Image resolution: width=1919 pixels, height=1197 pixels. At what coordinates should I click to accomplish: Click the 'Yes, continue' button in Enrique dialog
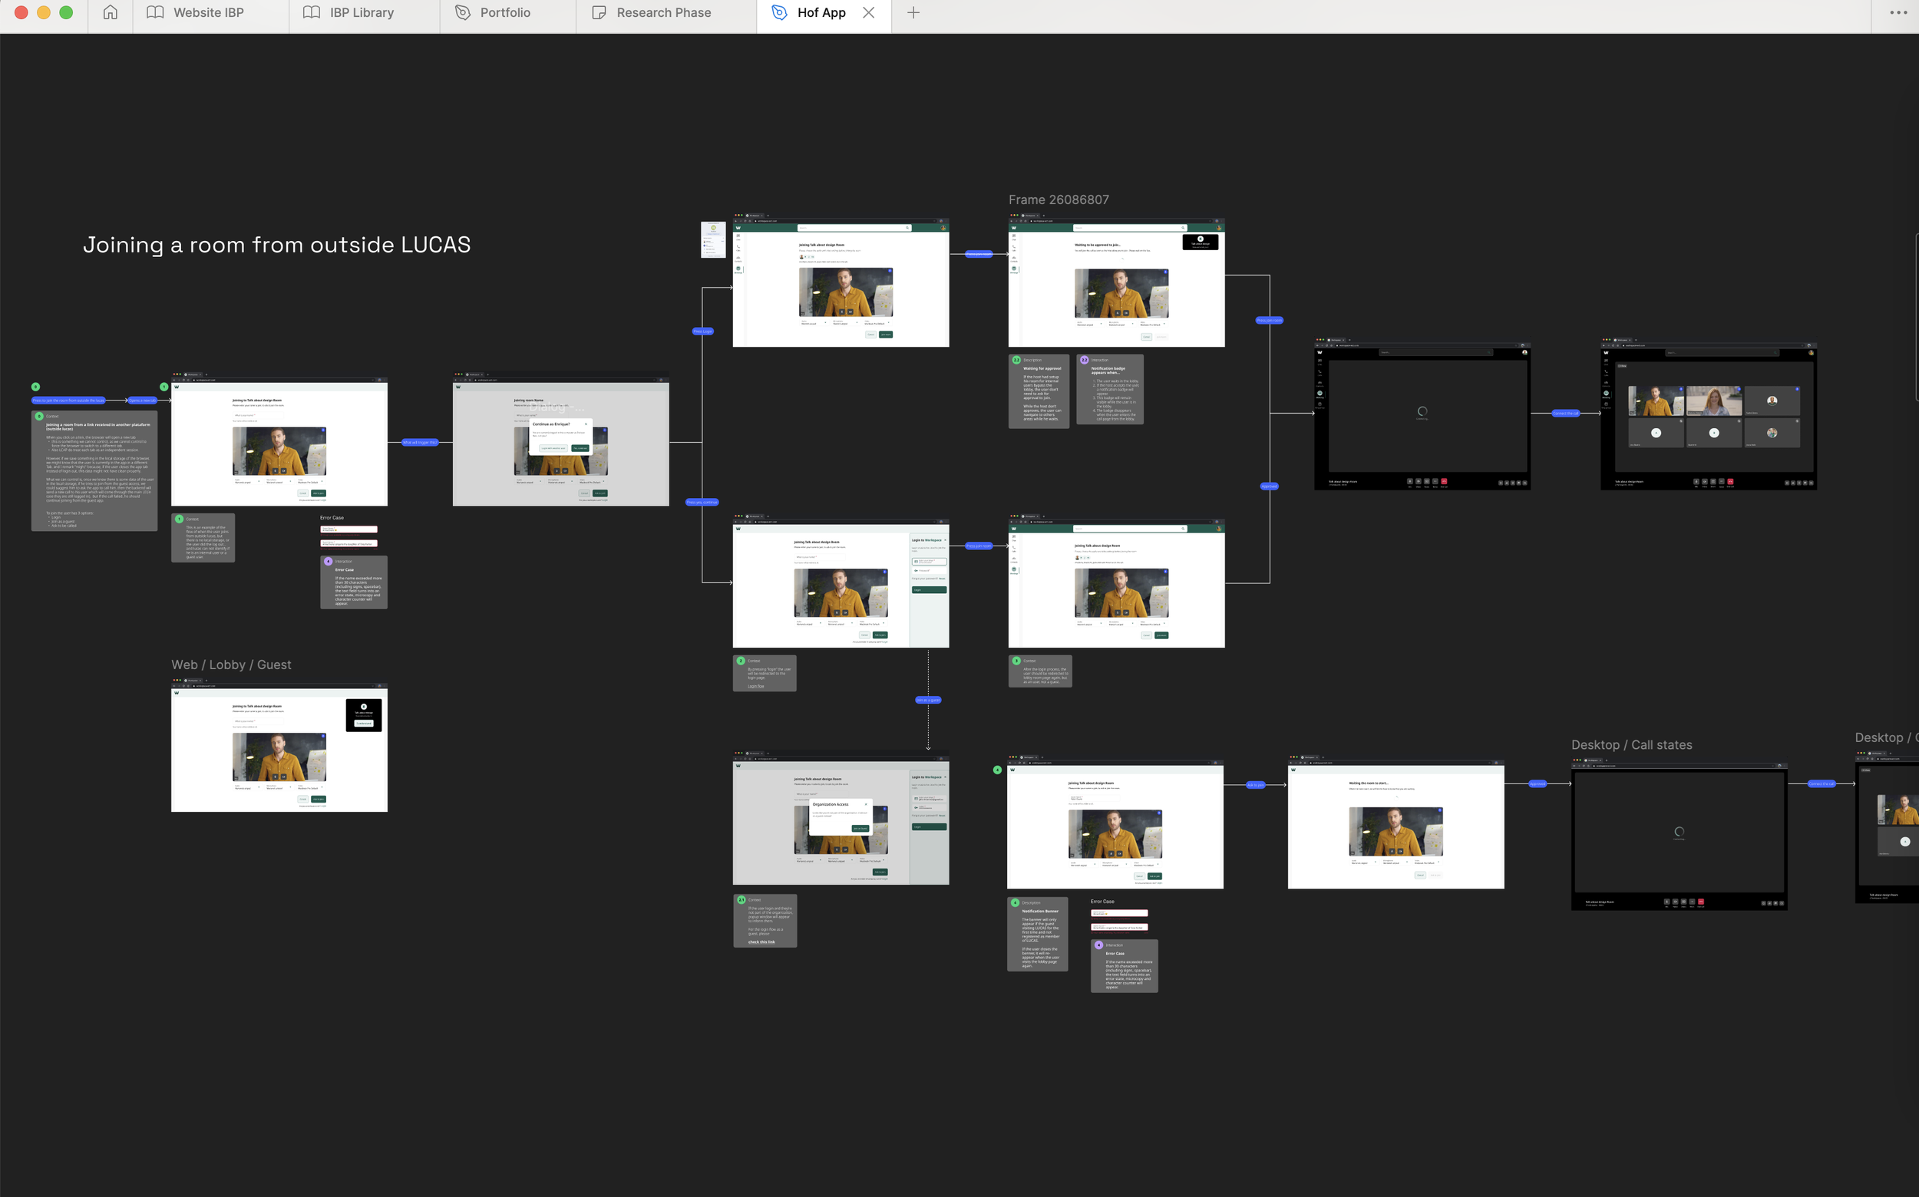tap(580, 449)
